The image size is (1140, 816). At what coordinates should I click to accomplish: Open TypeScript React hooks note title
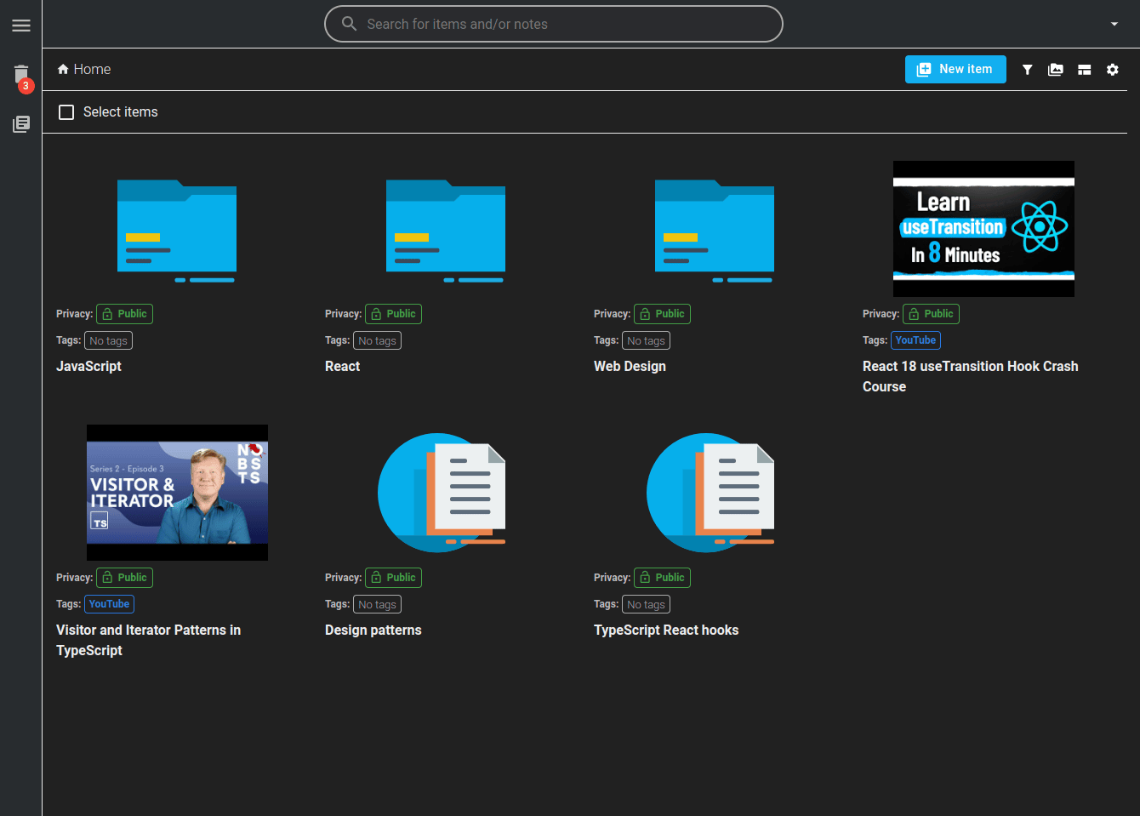665,631
